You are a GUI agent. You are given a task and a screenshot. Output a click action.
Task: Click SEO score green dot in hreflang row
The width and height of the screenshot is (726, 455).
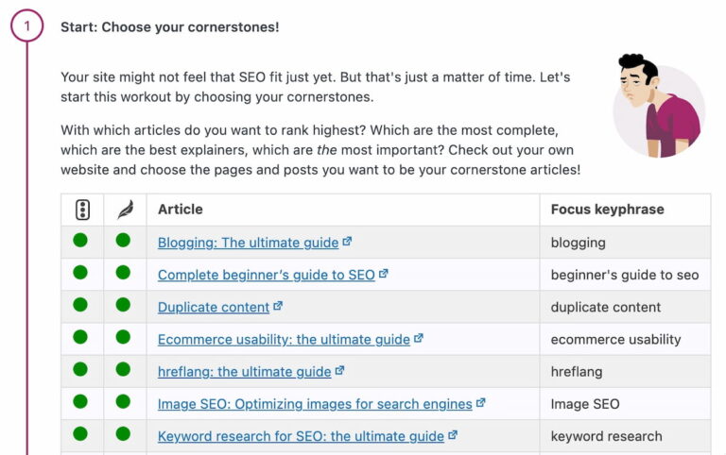[x=80, y=369]
